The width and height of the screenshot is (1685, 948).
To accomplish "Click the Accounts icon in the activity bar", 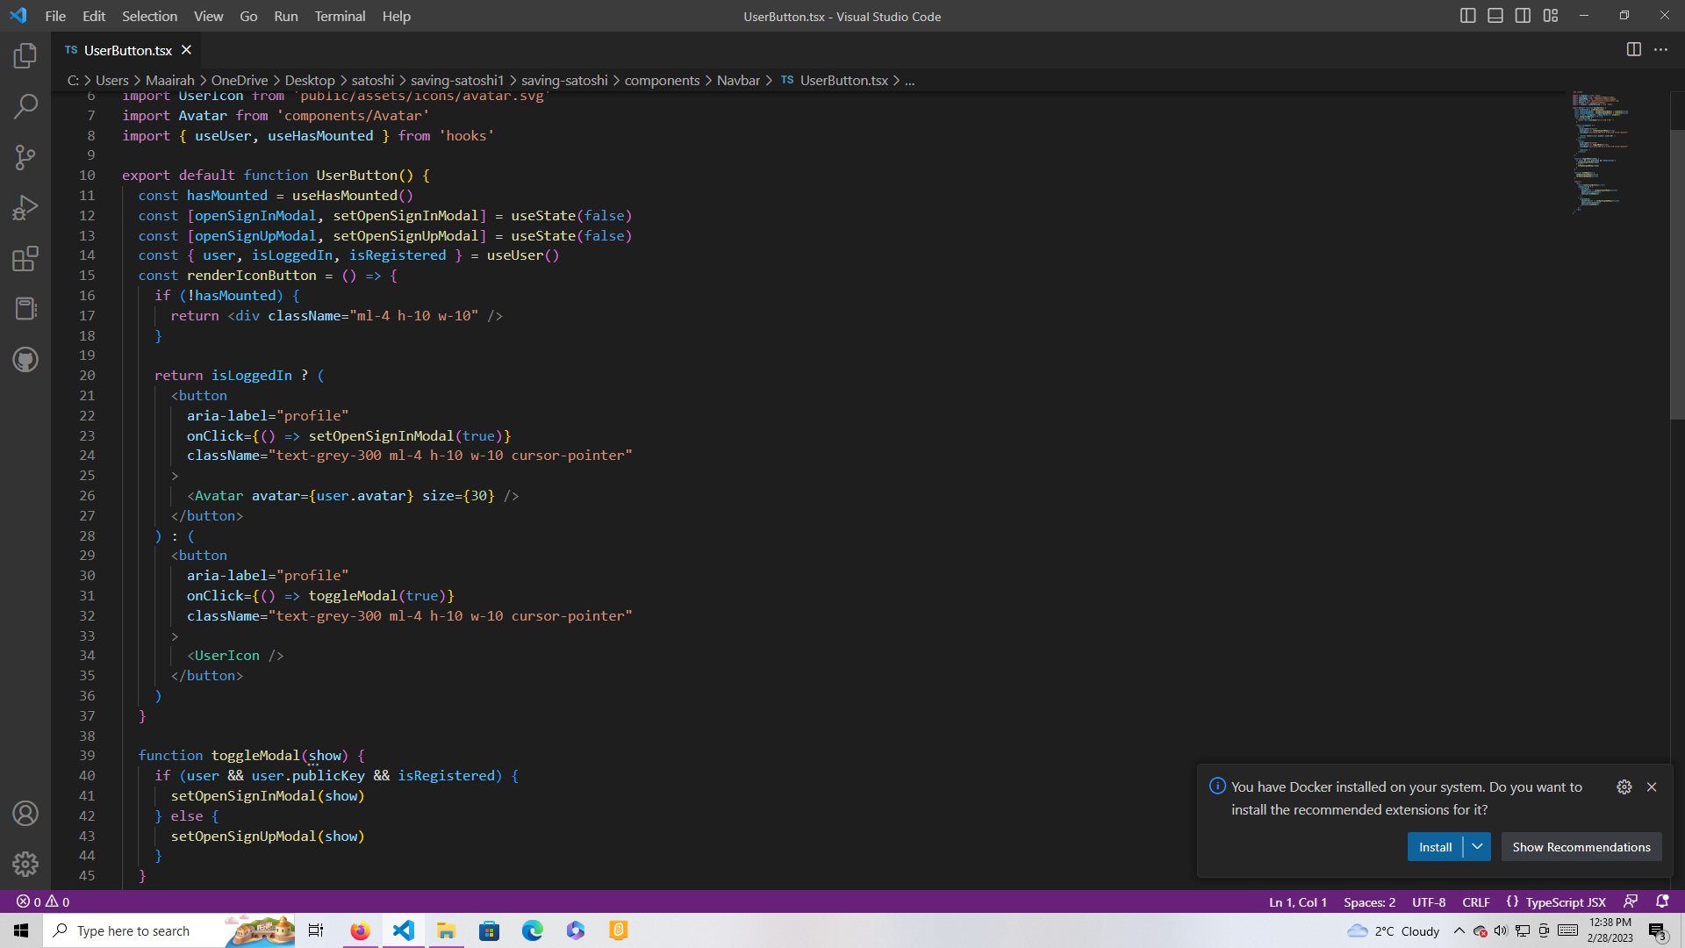I will pyautogui.click(x=25, y=814).
